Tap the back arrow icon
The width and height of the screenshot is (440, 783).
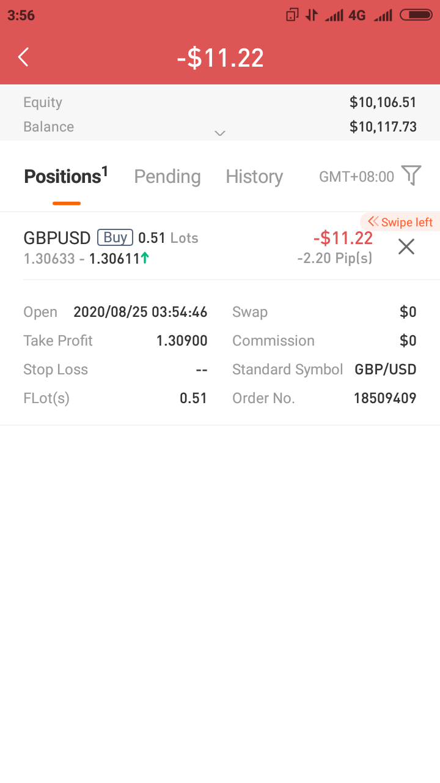click(23, 57)
